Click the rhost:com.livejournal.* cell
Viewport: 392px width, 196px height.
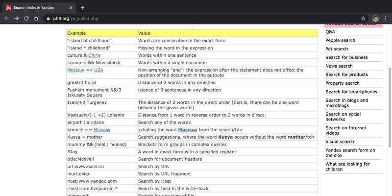[x=102, y=189]
